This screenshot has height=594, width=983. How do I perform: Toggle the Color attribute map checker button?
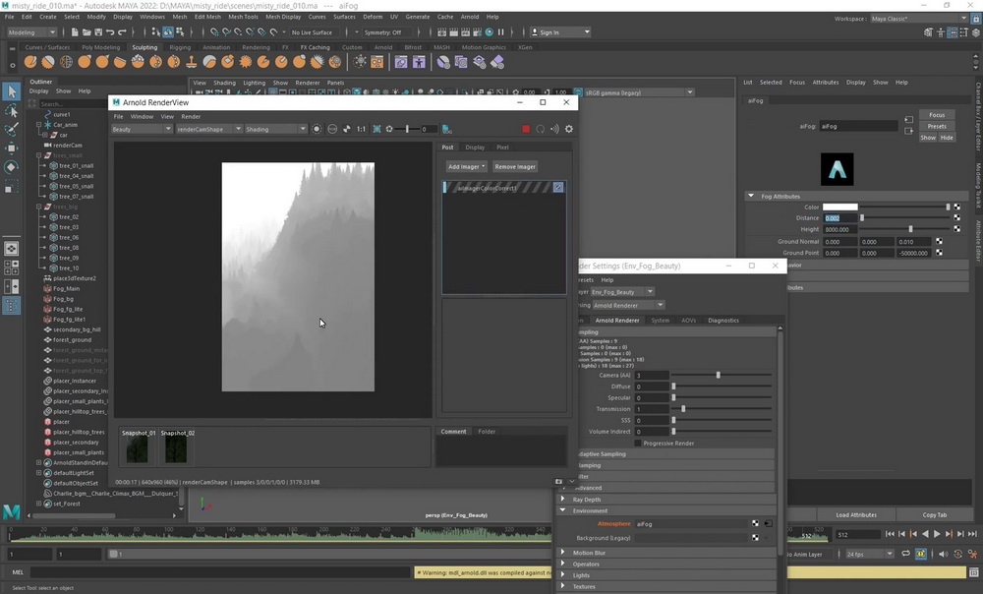(956, 207)
